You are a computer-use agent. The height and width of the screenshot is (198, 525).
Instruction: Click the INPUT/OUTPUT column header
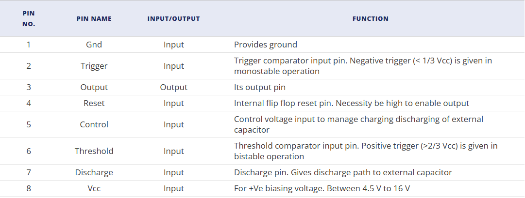tap(173, 19)
